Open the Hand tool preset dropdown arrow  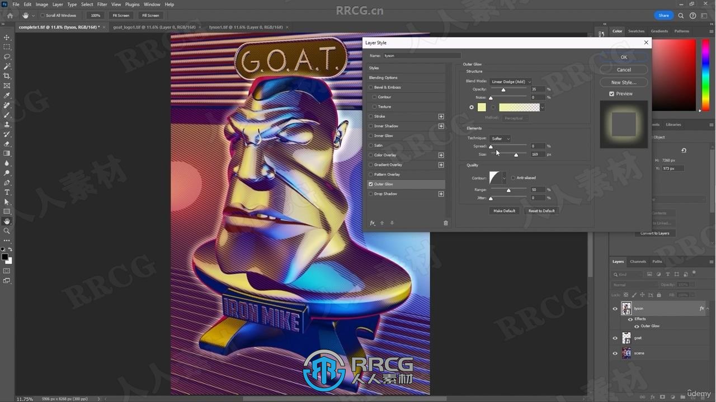click(x=33, y=16)
